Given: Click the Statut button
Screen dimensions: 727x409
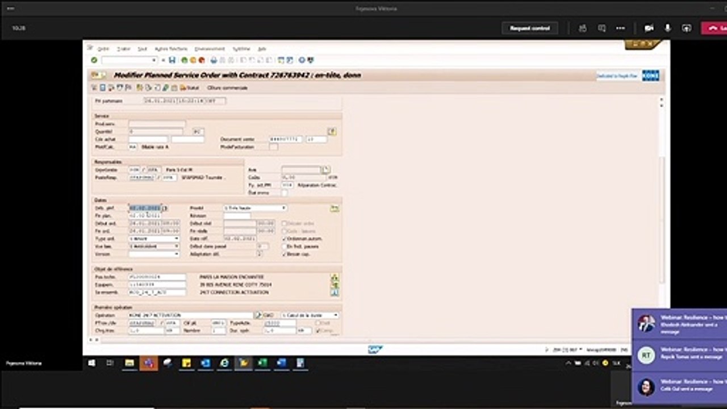Looking at the screenshot, I should 191,87.
